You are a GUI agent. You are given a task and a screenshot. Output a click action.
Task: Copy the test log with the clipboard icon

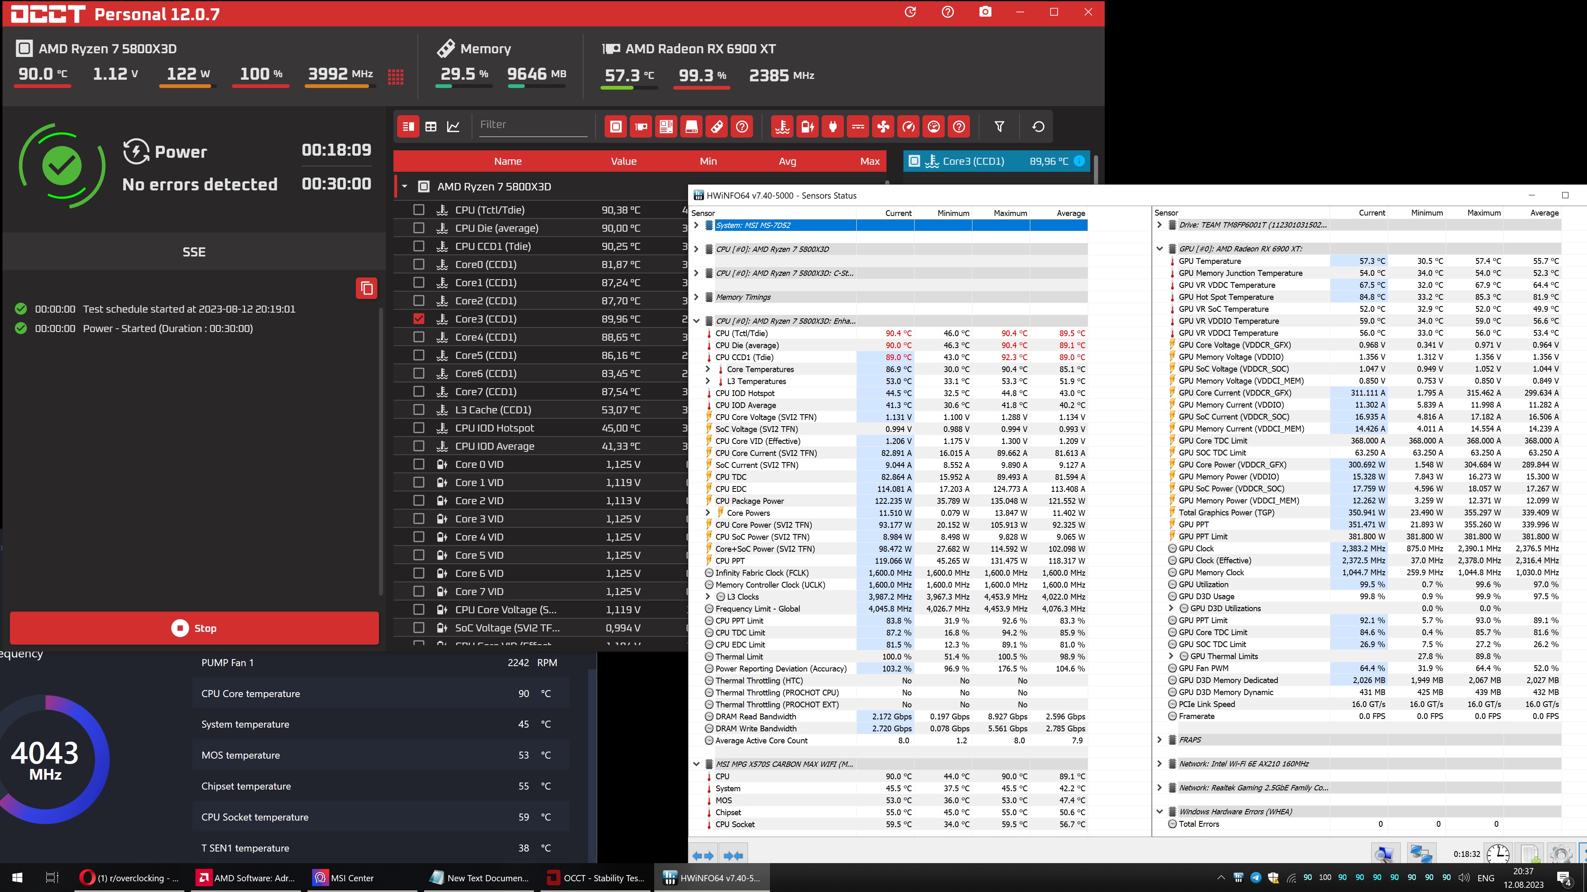(x=367, y=288)
